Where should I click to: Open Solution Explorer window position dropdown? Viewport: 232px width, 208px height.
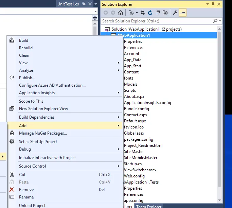click(x=208, y=4)
